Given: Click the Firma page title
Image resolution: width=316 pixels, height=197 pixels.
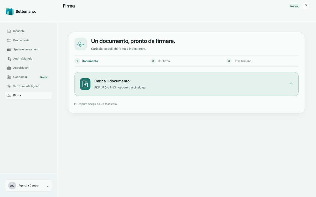Looking at the screenshot, I should [x=69, y=6].
